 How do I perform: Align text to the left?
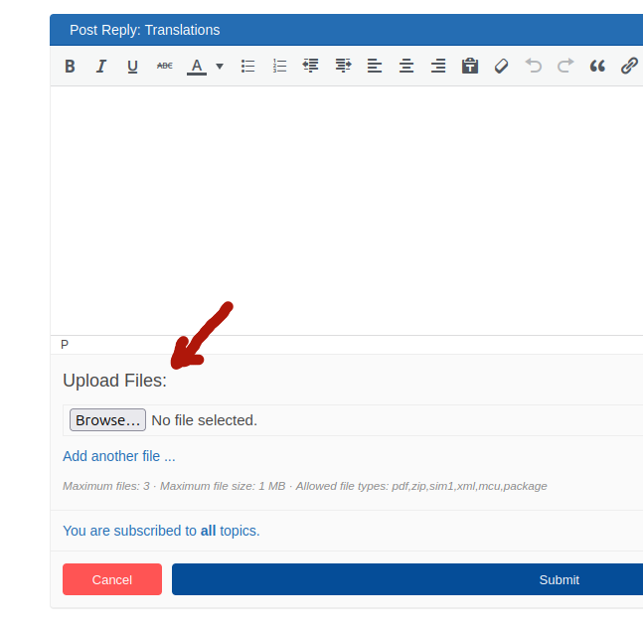tap(375, 67)
